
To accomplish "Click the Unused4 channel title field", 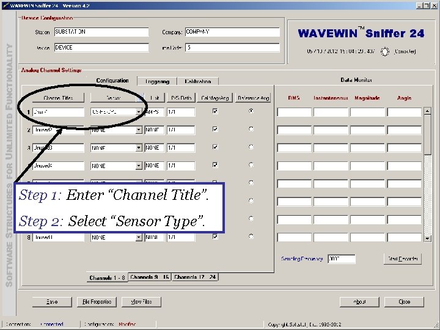I will click(58, 166).
